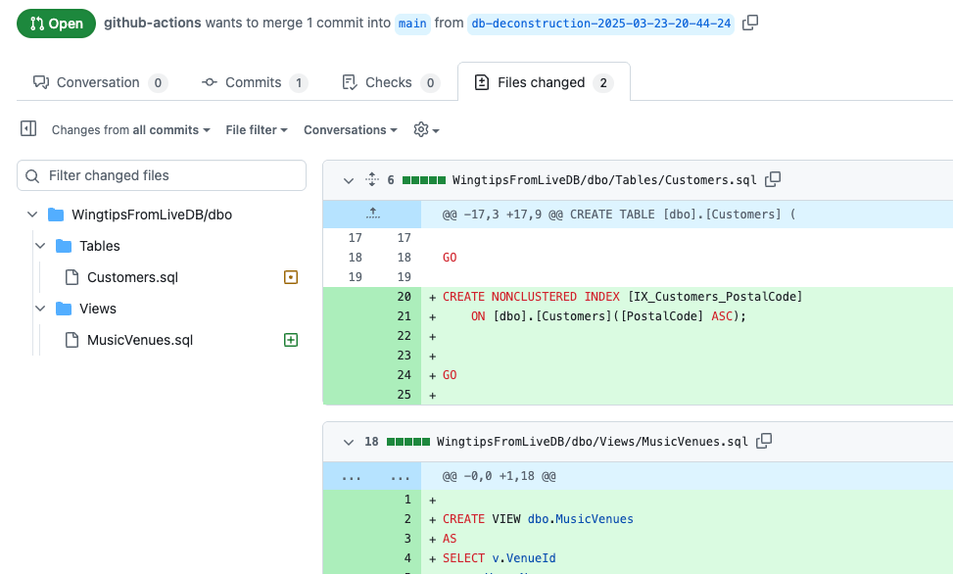
Task: Click the hunk header @@ -0,0 +1,18 @@
Action: (x=499, y=476)
